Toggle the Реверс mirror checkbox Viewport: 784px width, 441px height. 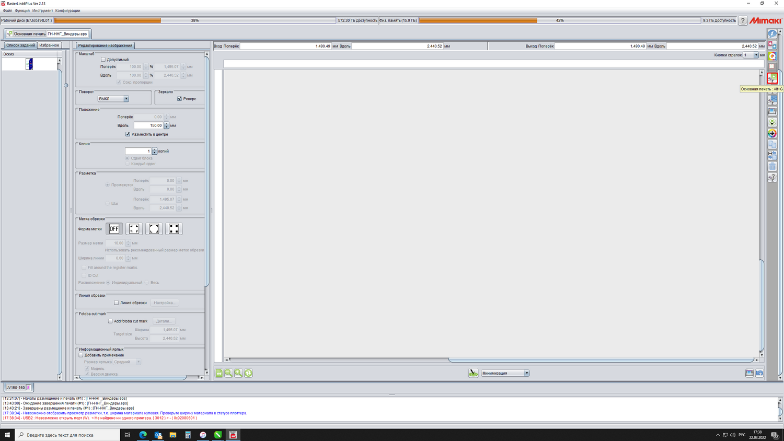coord(179,99)
